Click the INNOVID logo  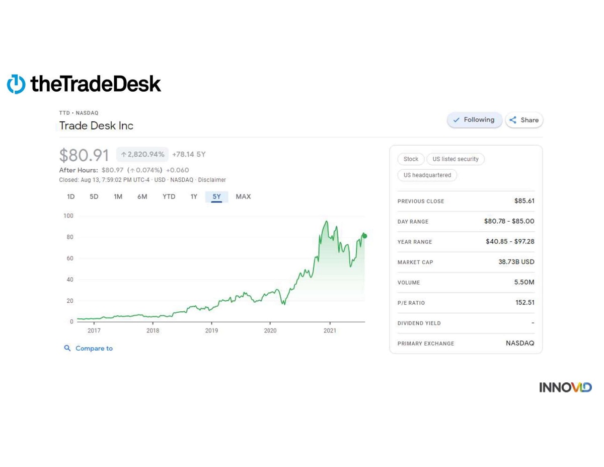[565, 387]
